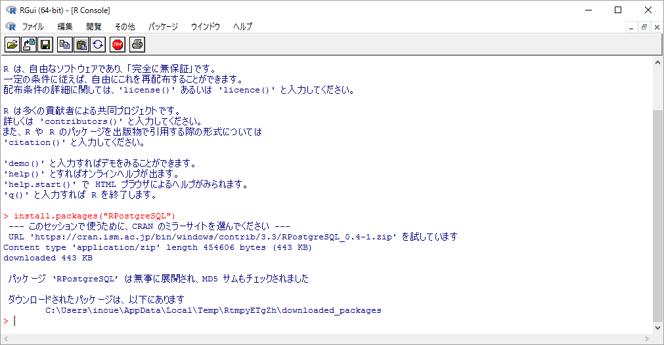Click the 'q()' quit instruction line
664x345 pixels.
81,195
